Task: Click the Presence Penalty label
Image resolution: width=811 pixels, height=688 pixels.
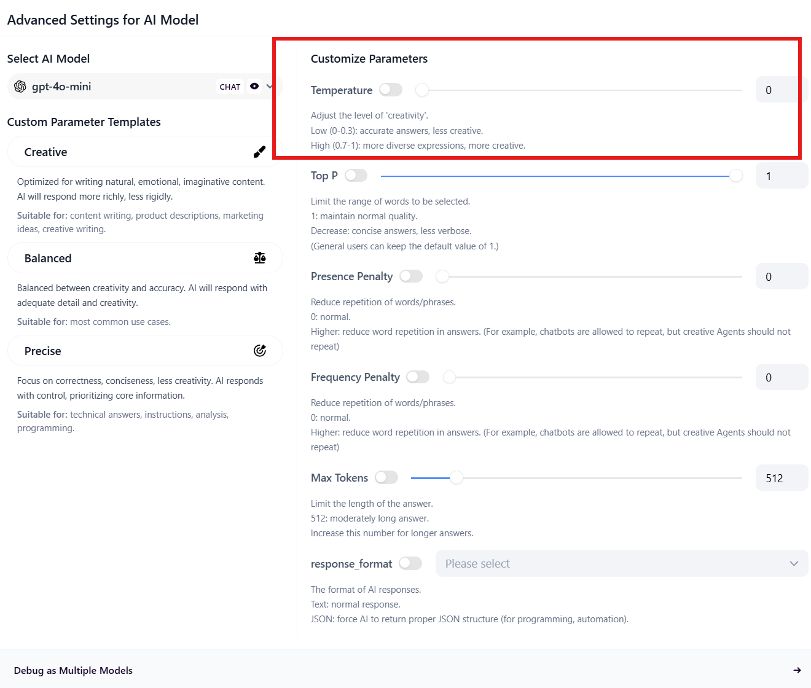Action: [x=351, y=276]
